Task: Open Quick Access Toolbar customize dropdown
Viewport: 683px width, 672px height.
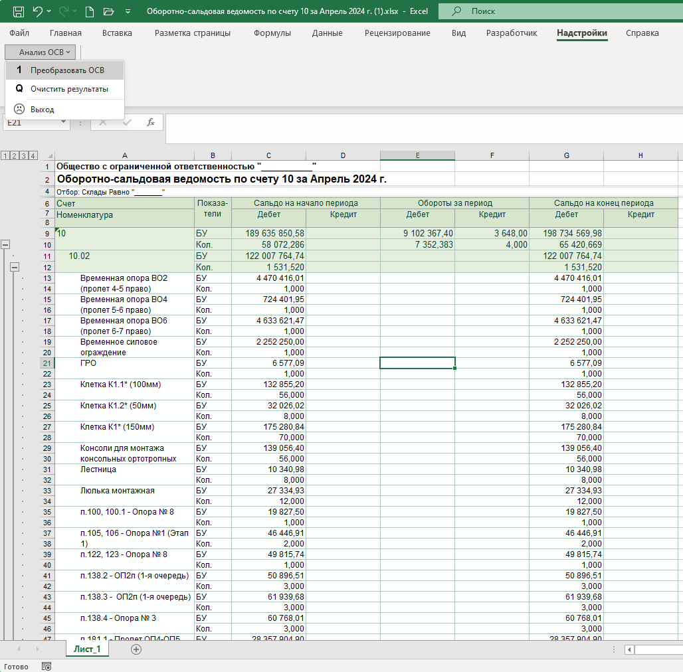Action: coord(127,12)
